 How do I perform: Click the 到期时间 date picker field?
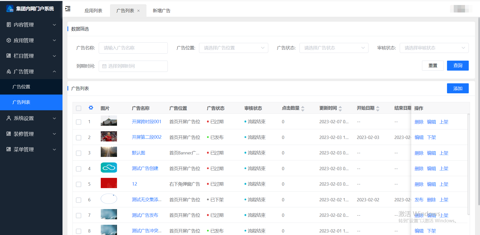pyautogui.click(x=133, y=66)
